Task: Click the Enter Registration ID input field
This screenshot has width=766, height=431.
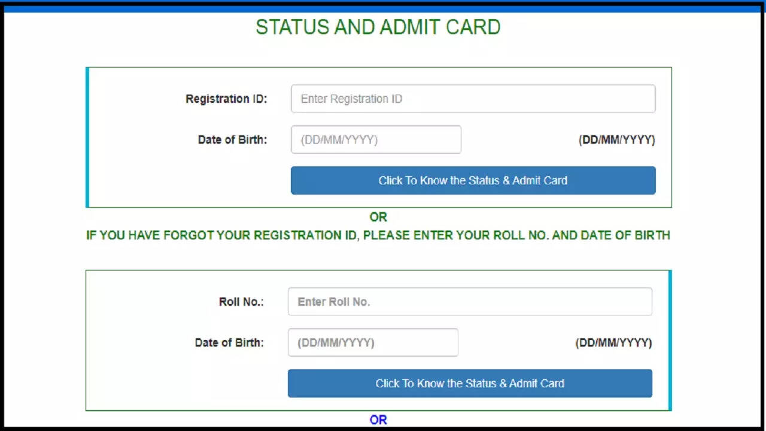Action: (x=473, y=99)
